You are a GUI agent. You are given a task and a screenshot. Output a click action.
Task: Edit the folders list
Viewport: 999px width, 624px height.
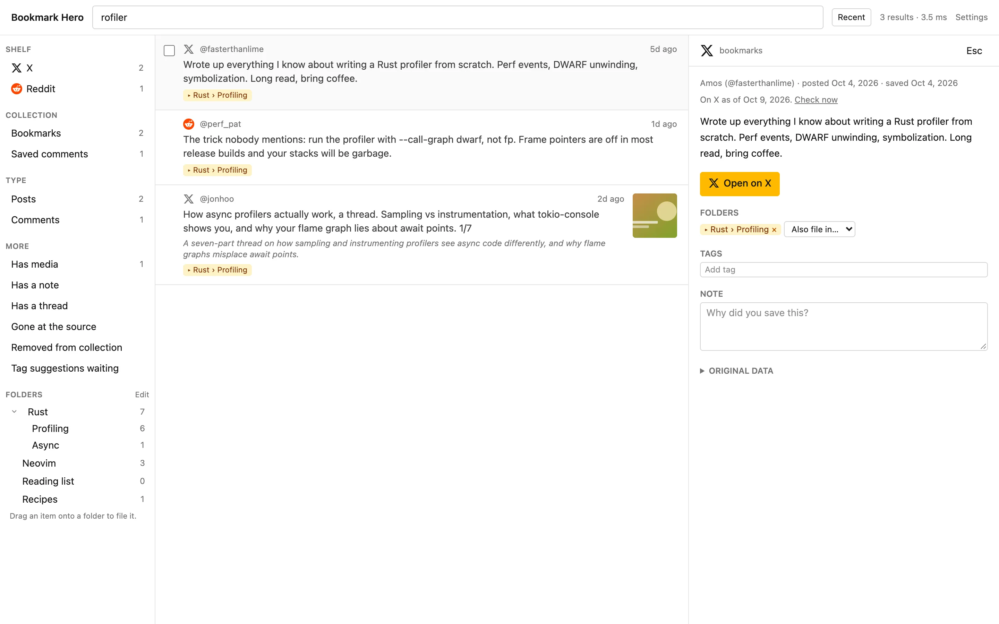(x=142, y=395)
